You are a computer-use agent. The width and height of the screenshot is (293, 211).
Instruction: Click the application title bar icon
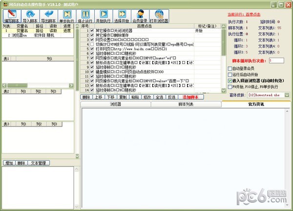pyautogui.click(x=6, y=4)
